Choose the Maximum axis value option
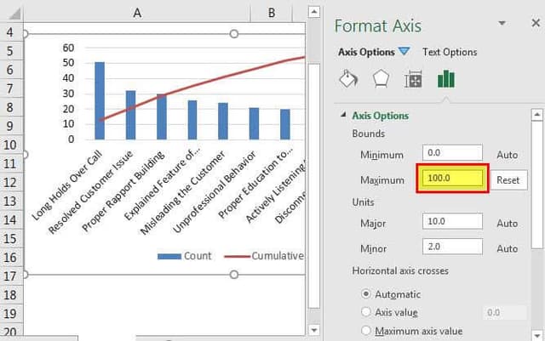Image resolution: width=545 pixels, height=341 pixels. coord(367,330)
